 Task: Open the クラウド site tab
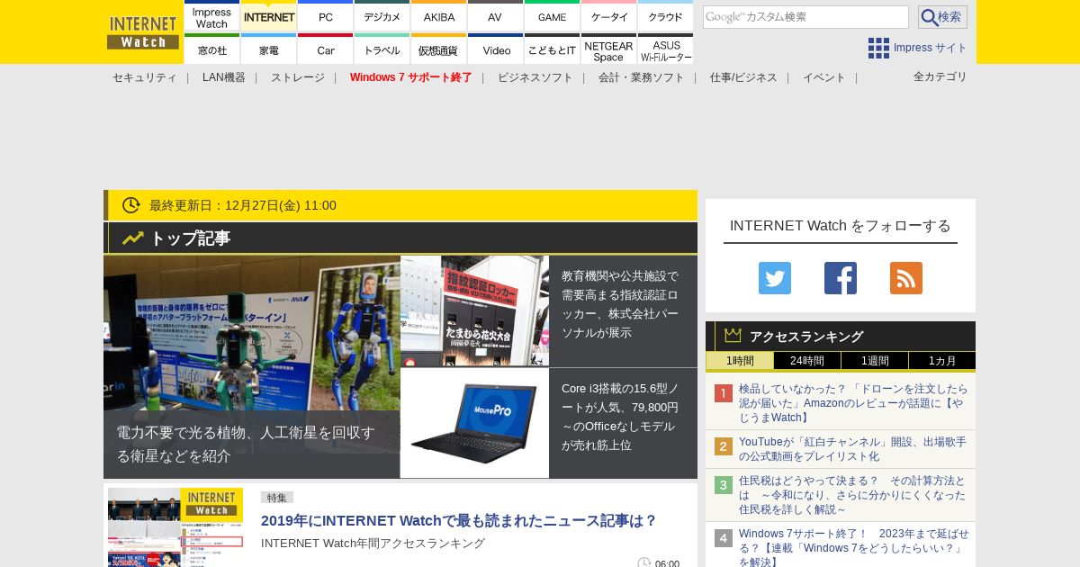coord(665,15)
